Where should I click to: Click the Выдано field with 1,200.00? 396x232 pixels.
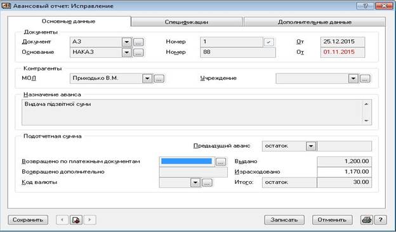pos(344,162)
